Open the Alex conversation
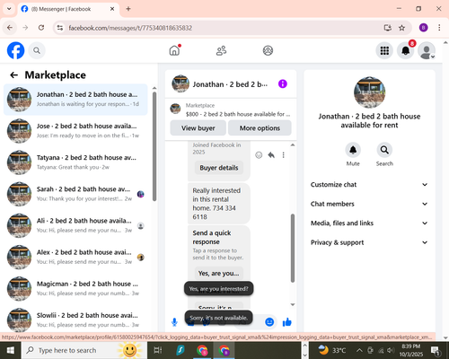Image resolution: width=449 pixels, height=359 pixels. pos(75,257)
